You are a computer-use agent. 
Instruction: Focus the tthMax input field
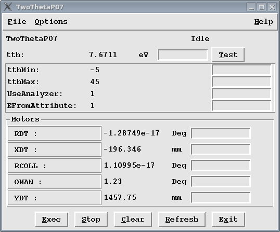pyautogui.click(x=241, y=82)
